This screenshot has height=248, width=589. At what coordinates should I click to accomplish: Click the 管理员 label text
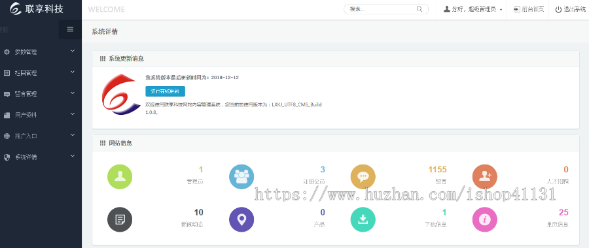[195, 181]
